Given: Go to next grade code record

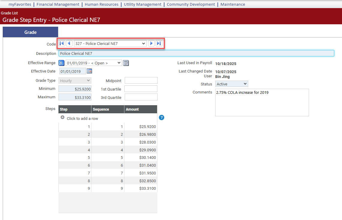Looking at the screenshot, I should pos(151,43).
